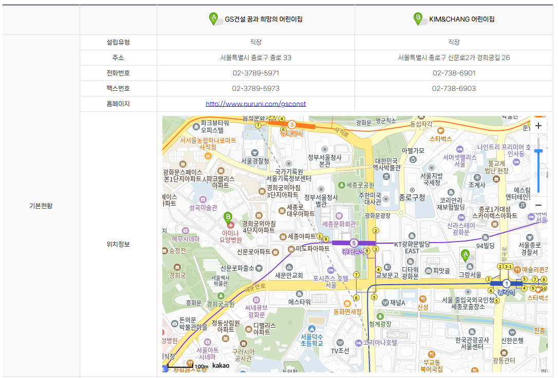Click the 에무시네마 cinema icon

185,231
